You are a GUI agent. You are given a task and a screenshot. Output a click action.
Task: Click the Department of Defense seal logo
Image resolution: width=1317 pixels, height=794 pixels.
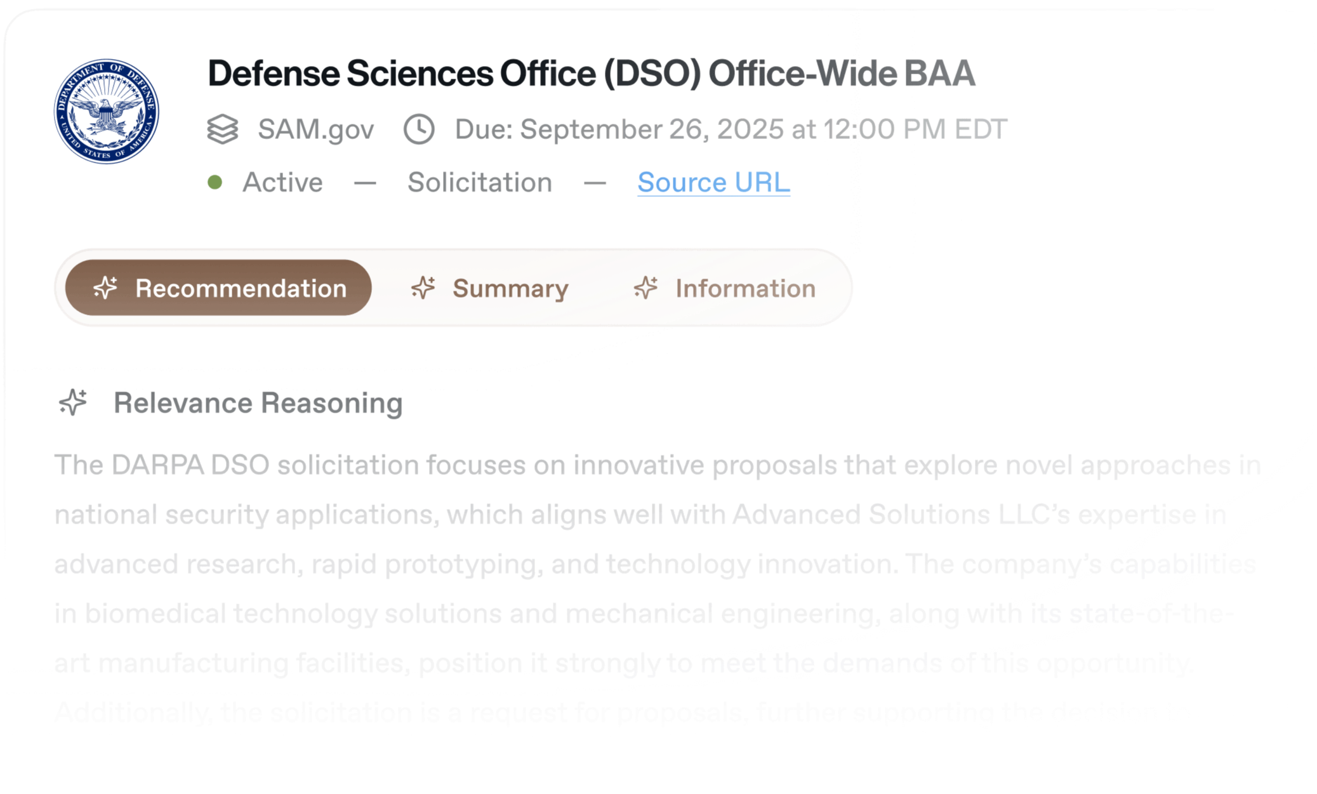click(x=107, y=112)
